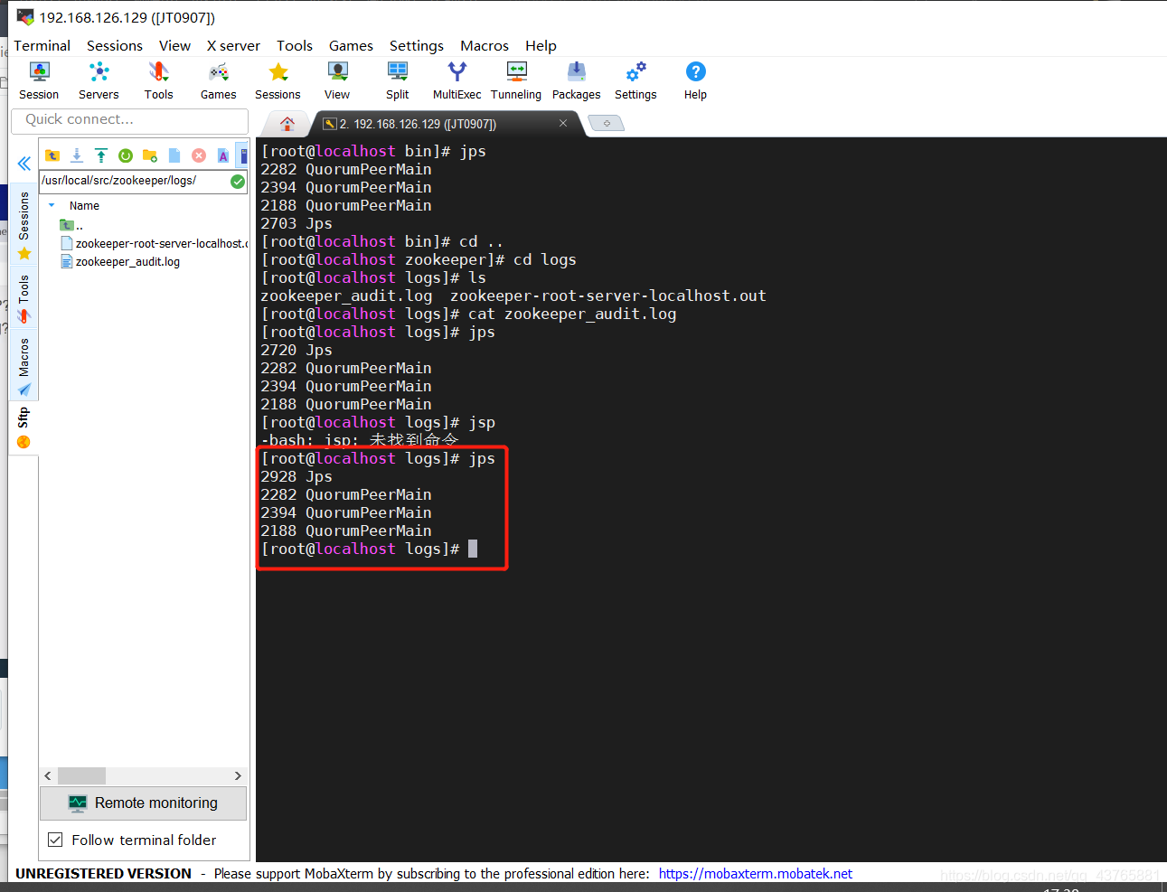Click the SFTP download selected files icon

pyautogui.click(x=77, y=155)
